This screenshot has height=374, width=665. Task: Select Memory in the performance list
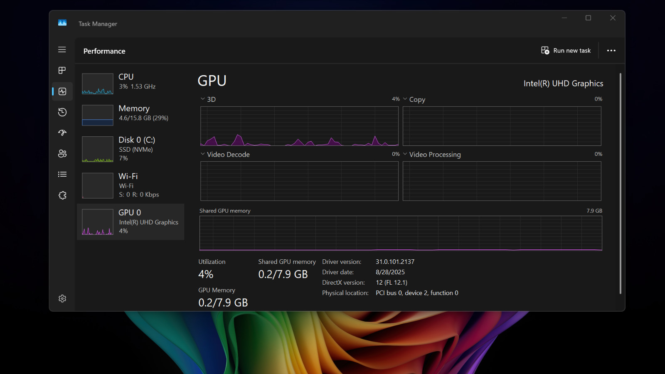coord(131,115)
